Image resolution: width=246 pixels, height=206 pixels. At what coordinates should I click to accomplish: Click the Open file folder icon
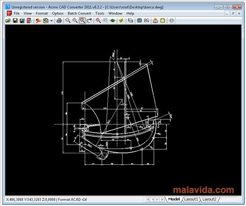8,21
